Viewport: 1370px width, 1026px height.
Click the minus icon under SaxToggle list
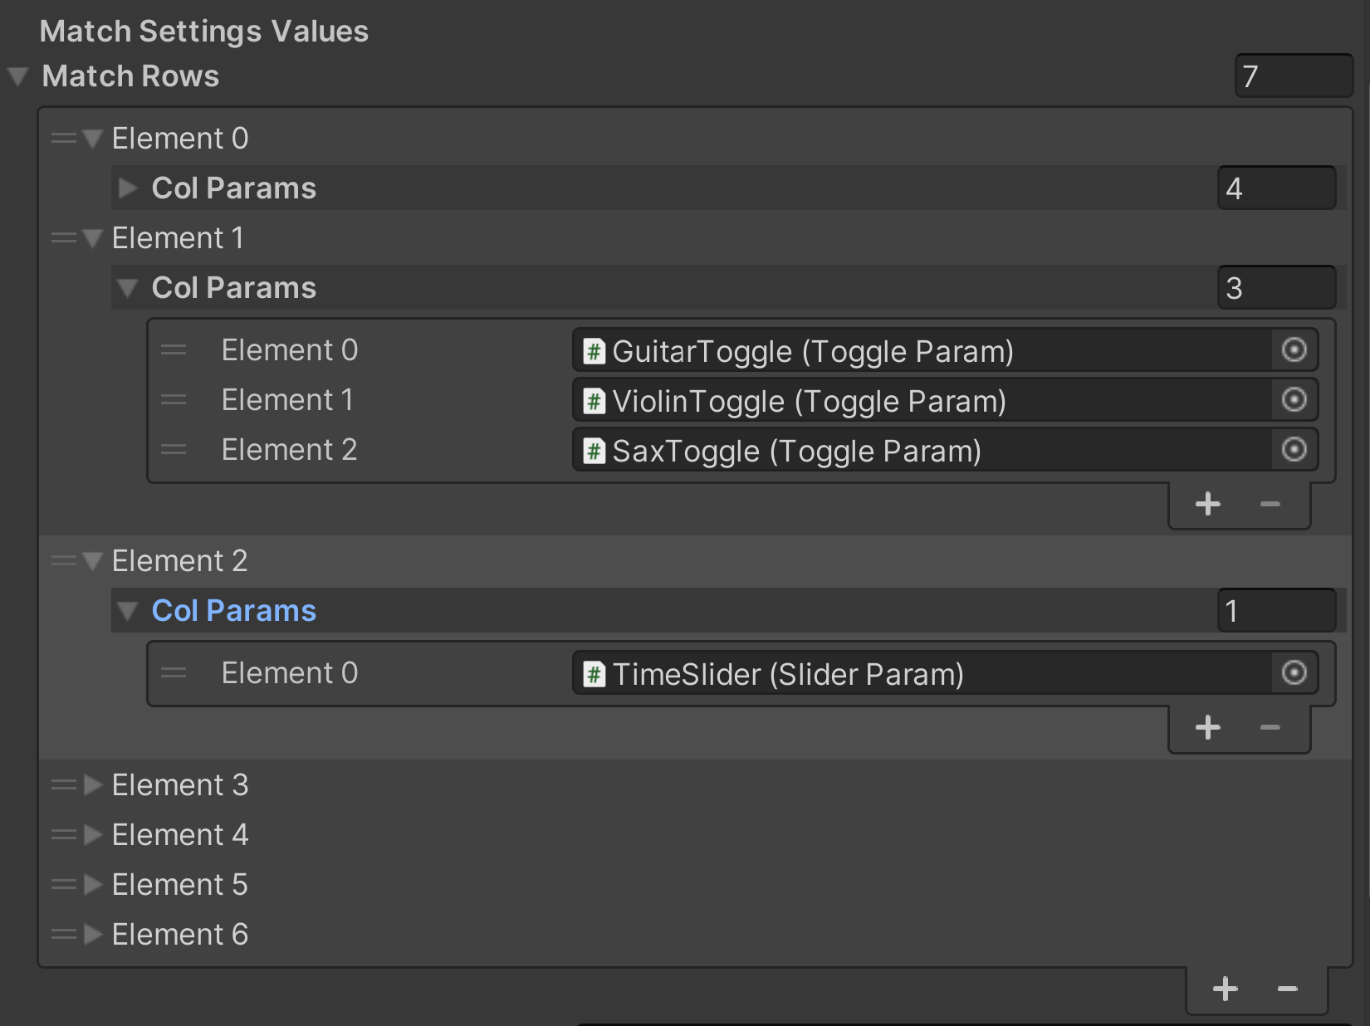click(1270, 504)
